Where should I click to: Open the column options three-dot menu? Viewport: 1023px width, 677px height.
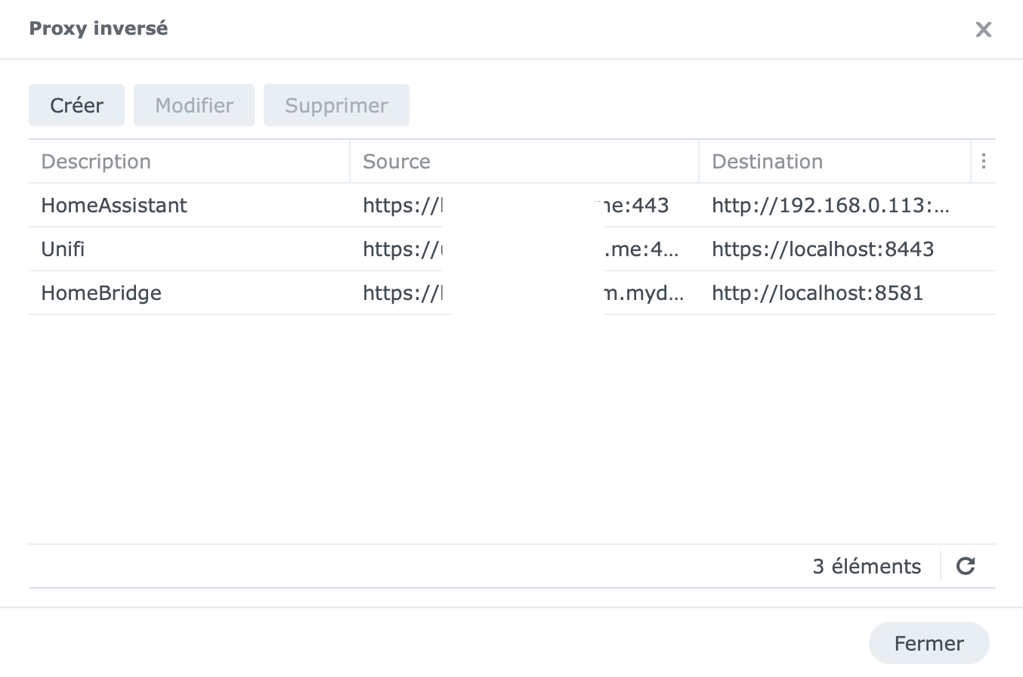pos(983,161)
